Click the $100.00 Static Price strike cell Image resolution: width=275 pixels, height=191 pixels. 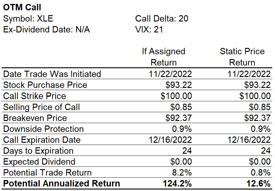click(255, 96)
